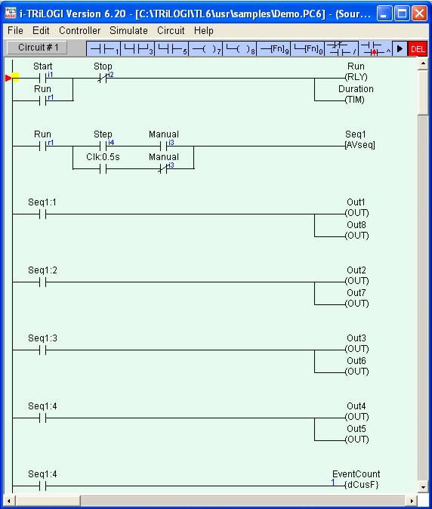This screenshot has width=432, height=509.
Task: Select the parallel custom function [Fn] tool numbered 0
Action: tap(307, 49)
